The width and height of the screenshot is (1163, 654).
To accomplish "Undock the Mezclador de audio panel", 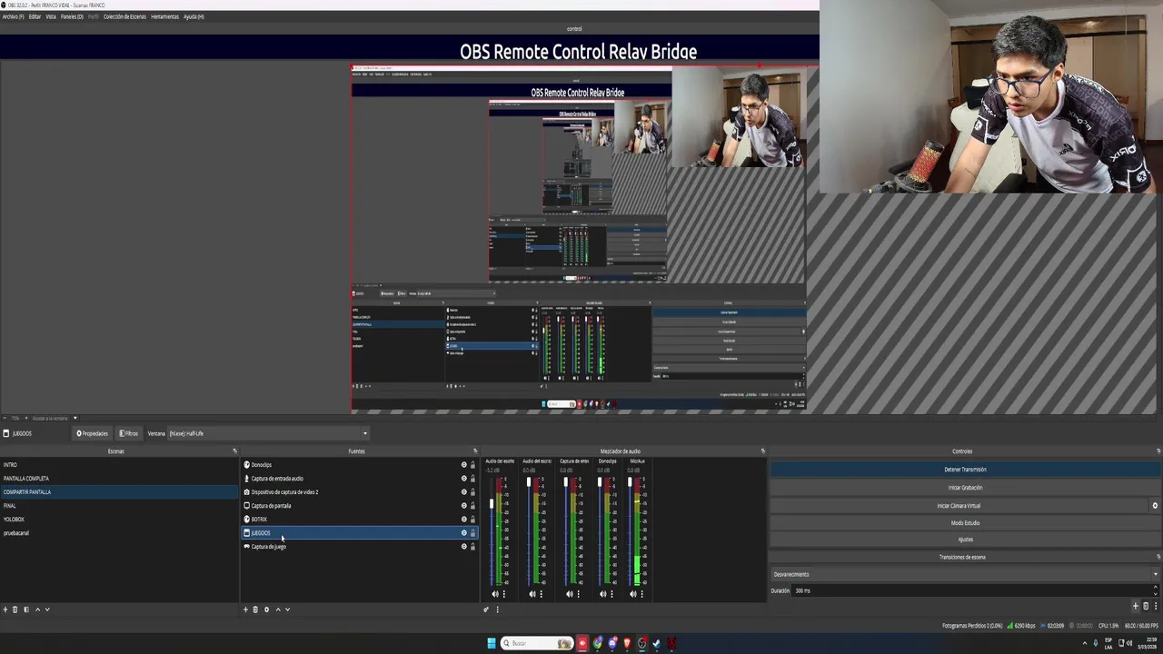I will (762, 451).
